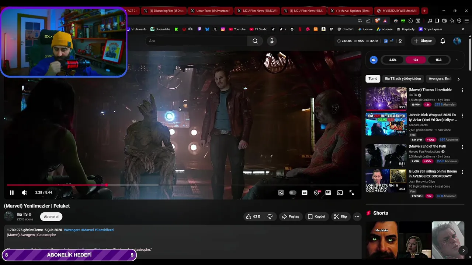The image size is (472, 265).
Task: Switch to the Marvel Updates browser tab
Action: tap(350, 11)
